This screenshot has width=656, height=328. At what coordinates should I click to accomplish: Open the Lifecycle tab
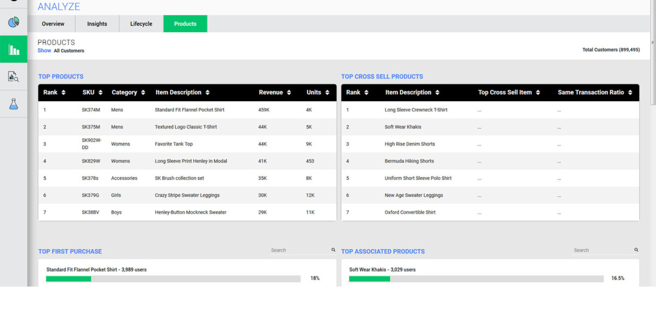pos(141,24)
